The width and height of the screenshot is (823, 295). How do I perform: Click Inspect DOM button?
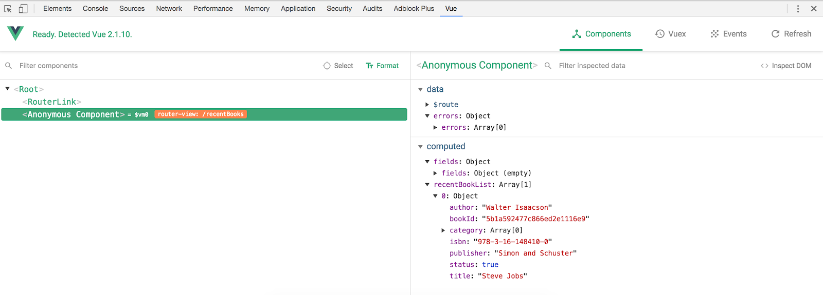(786, 66)
